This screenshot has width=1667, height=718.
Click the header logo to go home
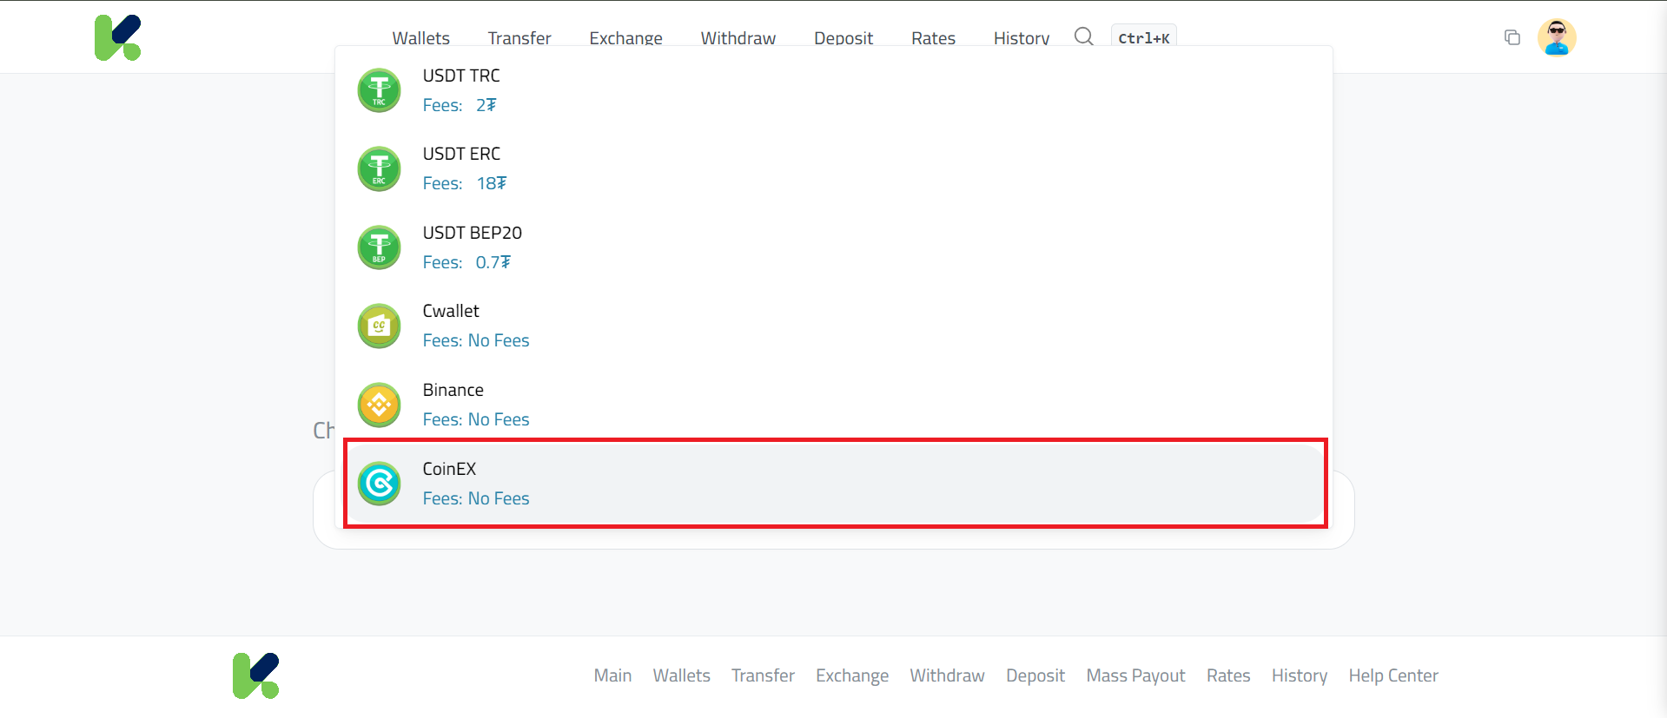(x=117, y=37)
